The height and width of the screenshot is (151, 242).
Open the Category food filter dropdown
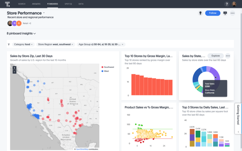coord(23,44)
